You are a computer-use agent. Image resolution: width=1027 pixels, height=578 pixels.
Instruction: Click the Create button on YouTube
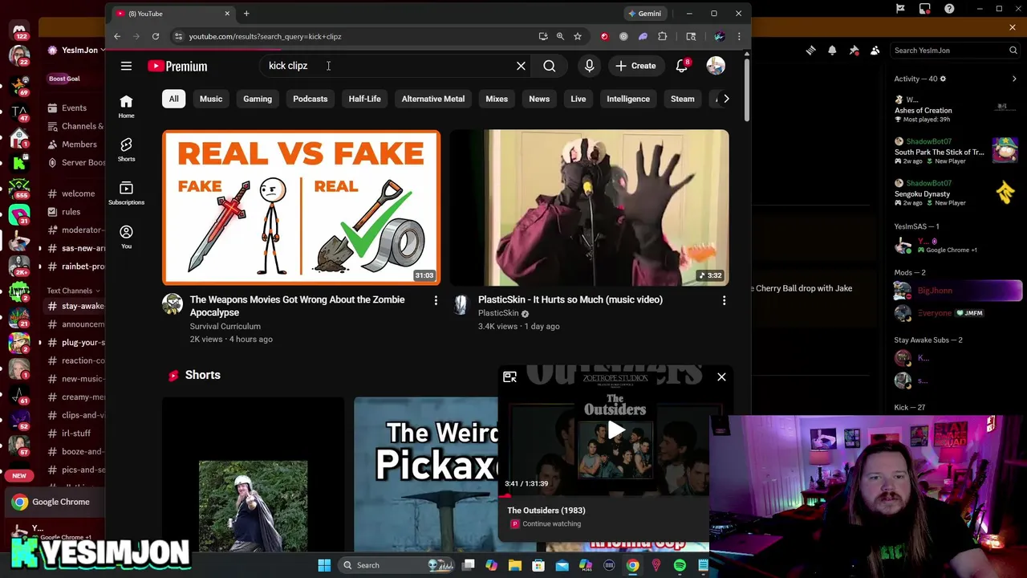pos(636,66)
